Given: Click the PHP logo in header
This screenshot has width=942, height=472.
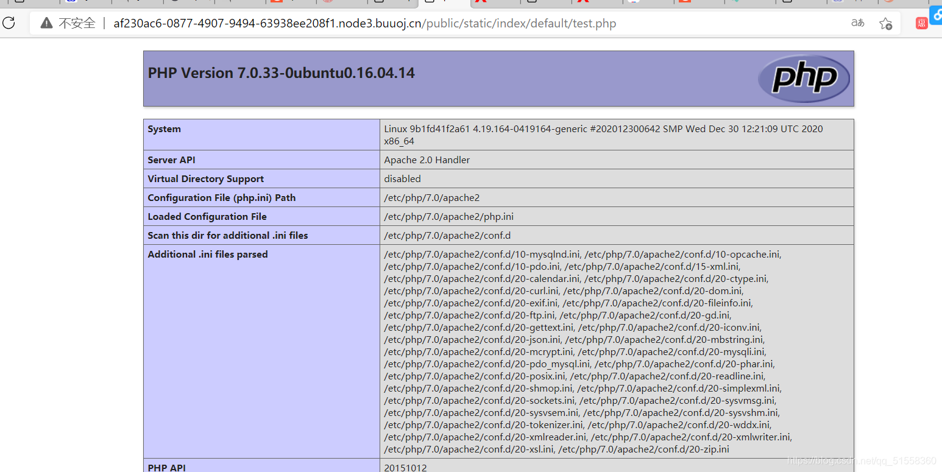Looking at the screenshot, I should pos(804,78).
